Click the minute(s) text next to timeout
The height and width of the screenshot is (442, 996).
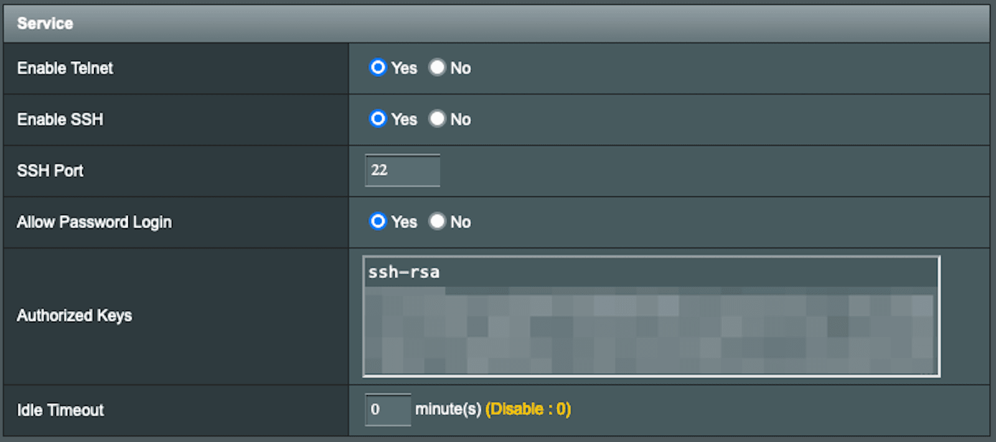[448, 409]
